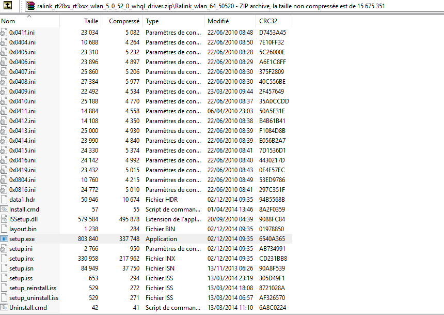444x315 pixels.
Task: Click the CRC32 value D7453A45
Action: click(x=273, y=33)
